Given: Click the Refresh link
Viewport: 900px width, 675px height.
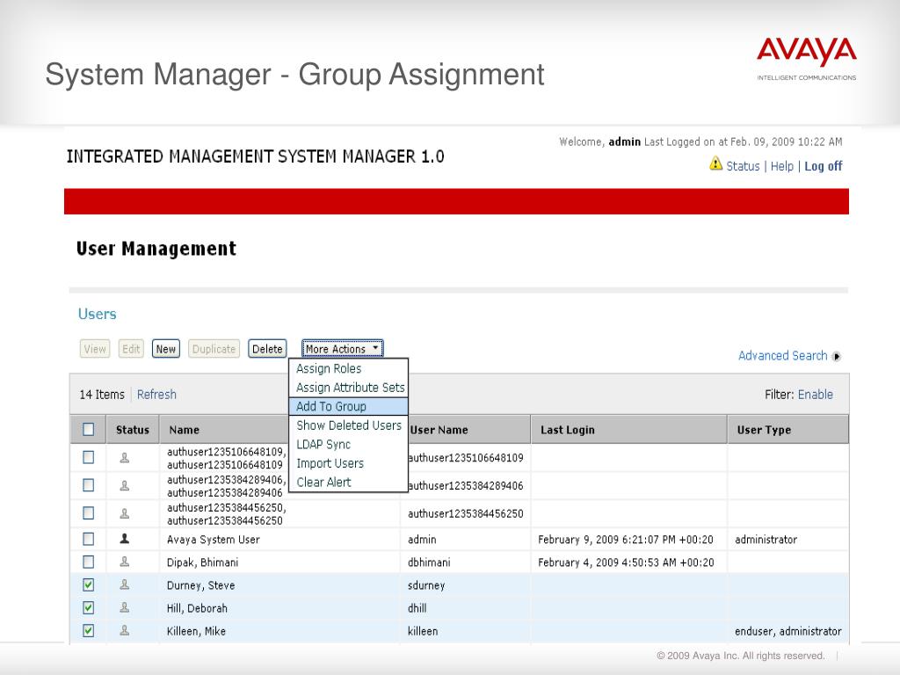Looking at the screenshot, I should pos(156,395).
